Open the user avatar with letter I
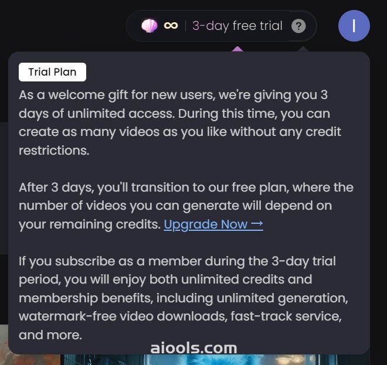387x365 pixels. pyautogui.click(x=354, y=26)
